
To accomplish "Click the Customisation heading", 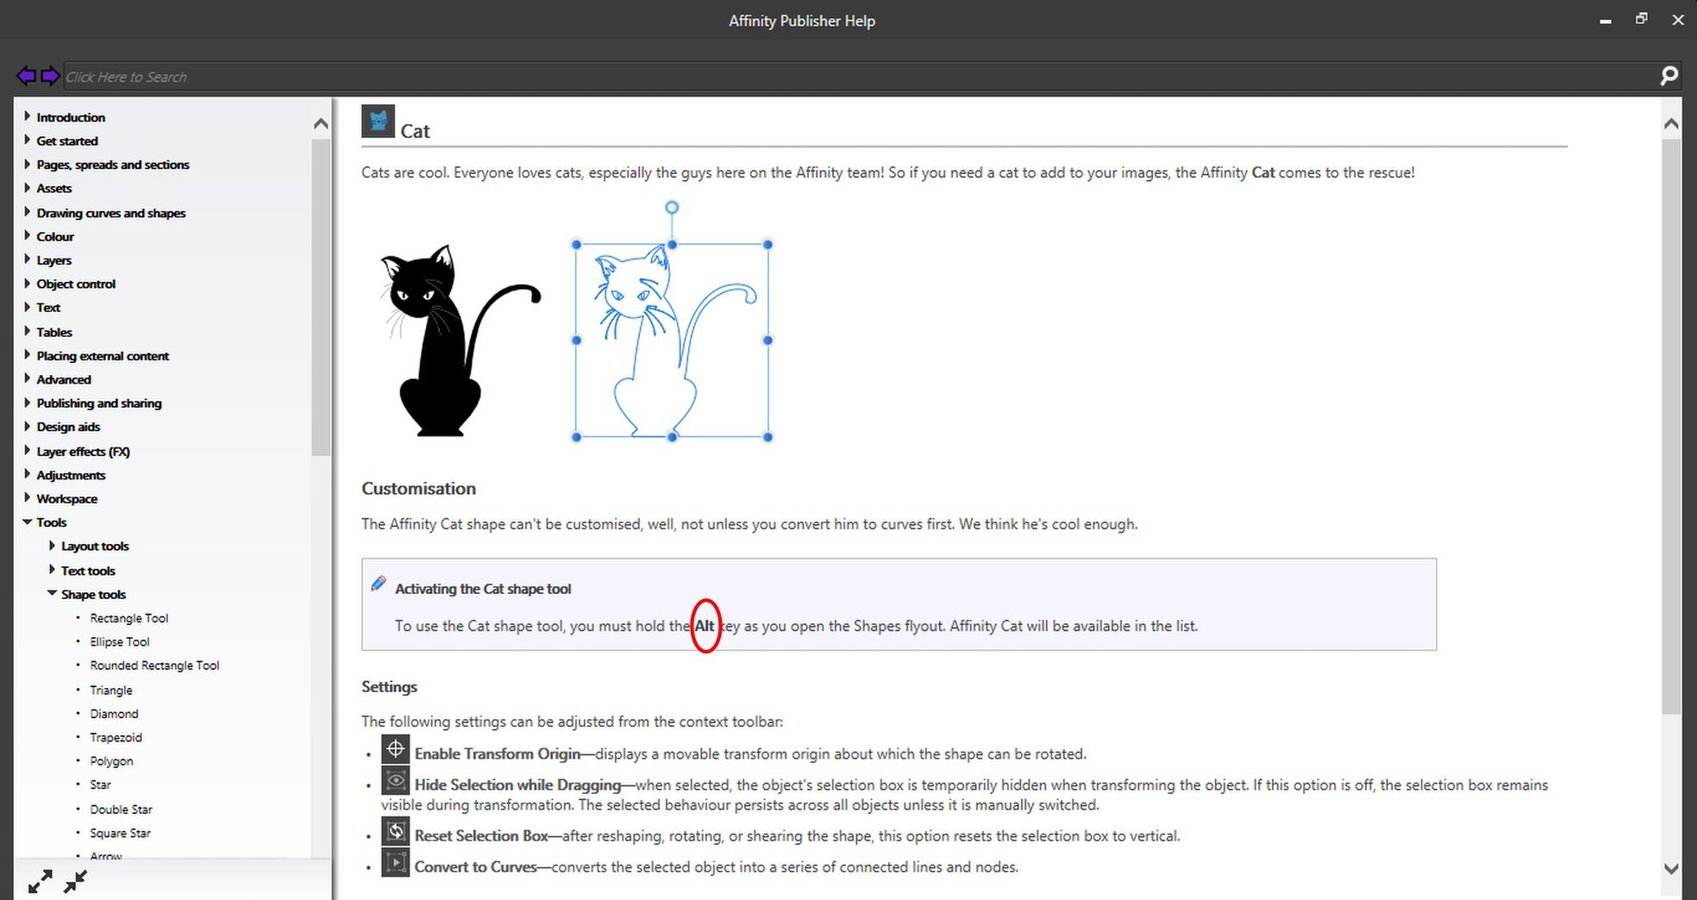I will click(x=418, y=489).
